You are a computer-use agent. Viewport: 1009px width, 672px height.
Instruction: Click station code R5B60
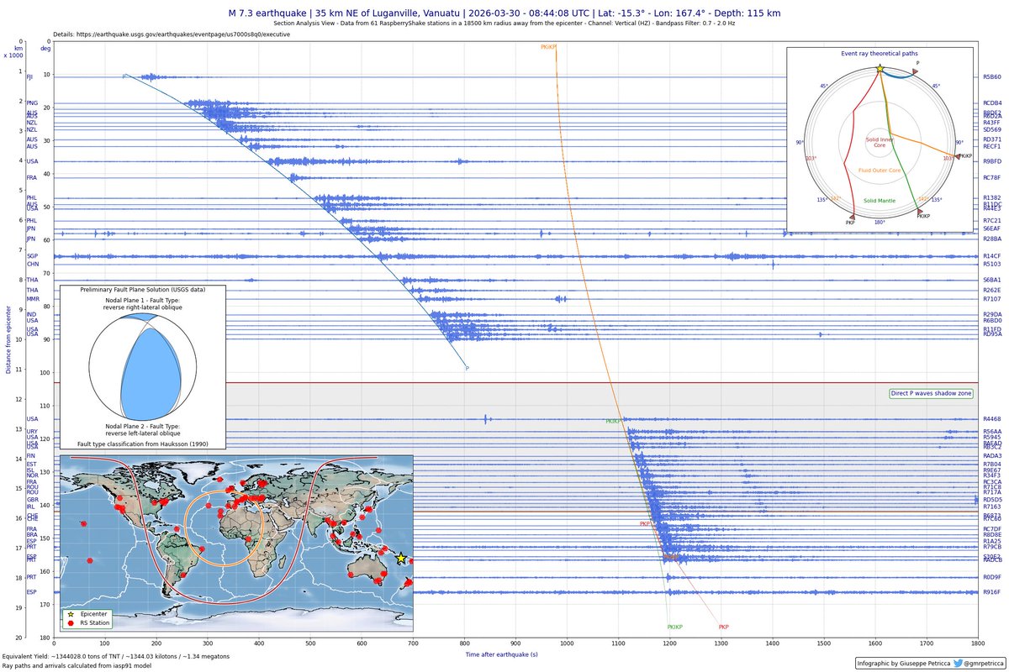[x=992, y=76]
